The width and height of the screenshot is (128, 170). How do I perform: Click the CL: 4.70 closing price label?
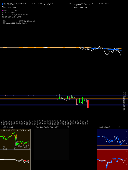coord(47,5)
